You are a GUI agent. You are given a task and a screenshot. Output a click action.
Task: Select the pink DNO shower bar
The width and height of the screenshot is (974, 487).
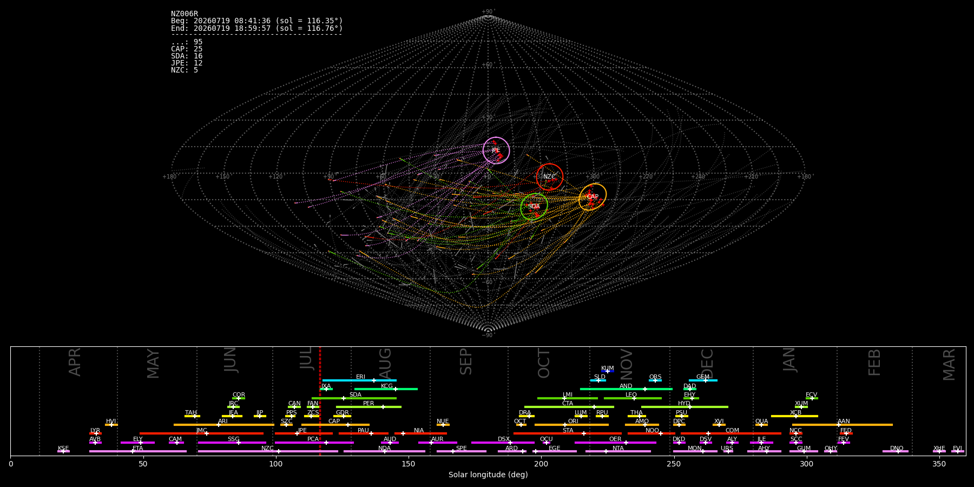(x=896, y=451)
